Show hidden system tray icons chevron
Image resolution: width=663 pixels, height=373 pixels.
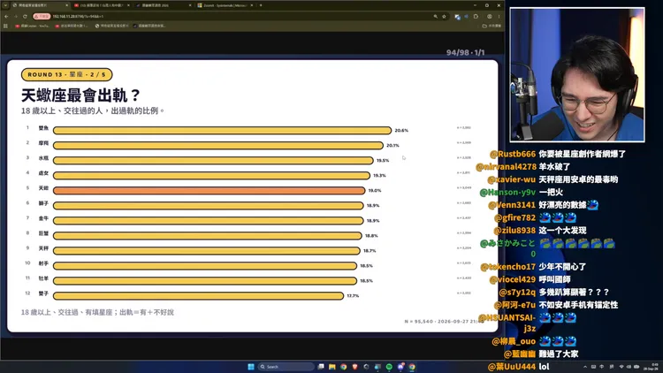pyautogui.click(x=585, y=367)
